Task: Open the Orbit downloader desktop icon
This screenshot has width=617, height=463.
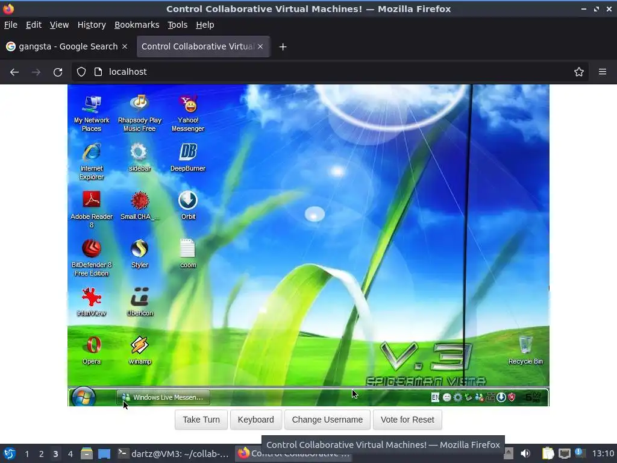Action: (x=188, y=206)
